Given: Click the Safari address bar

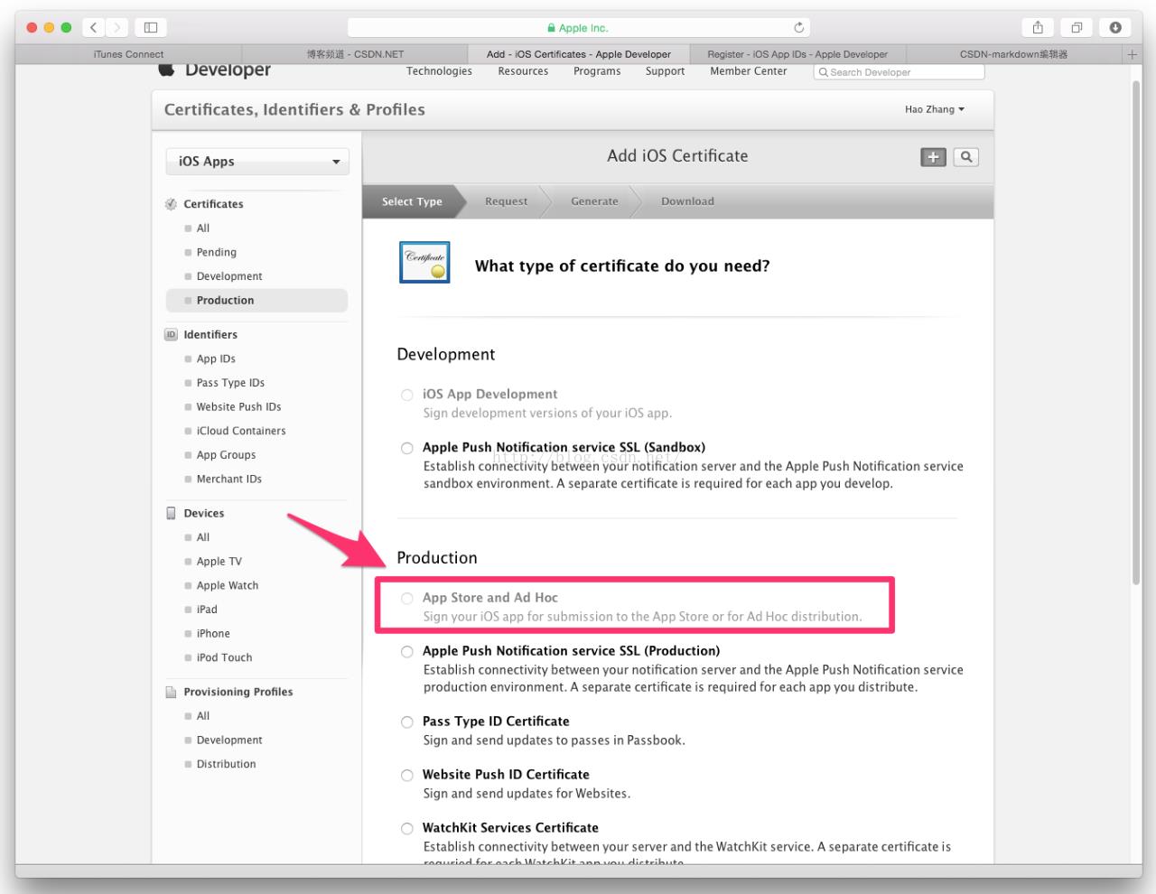Looking at the screenshot, I should pyautogui.click(x=579, y=28).
